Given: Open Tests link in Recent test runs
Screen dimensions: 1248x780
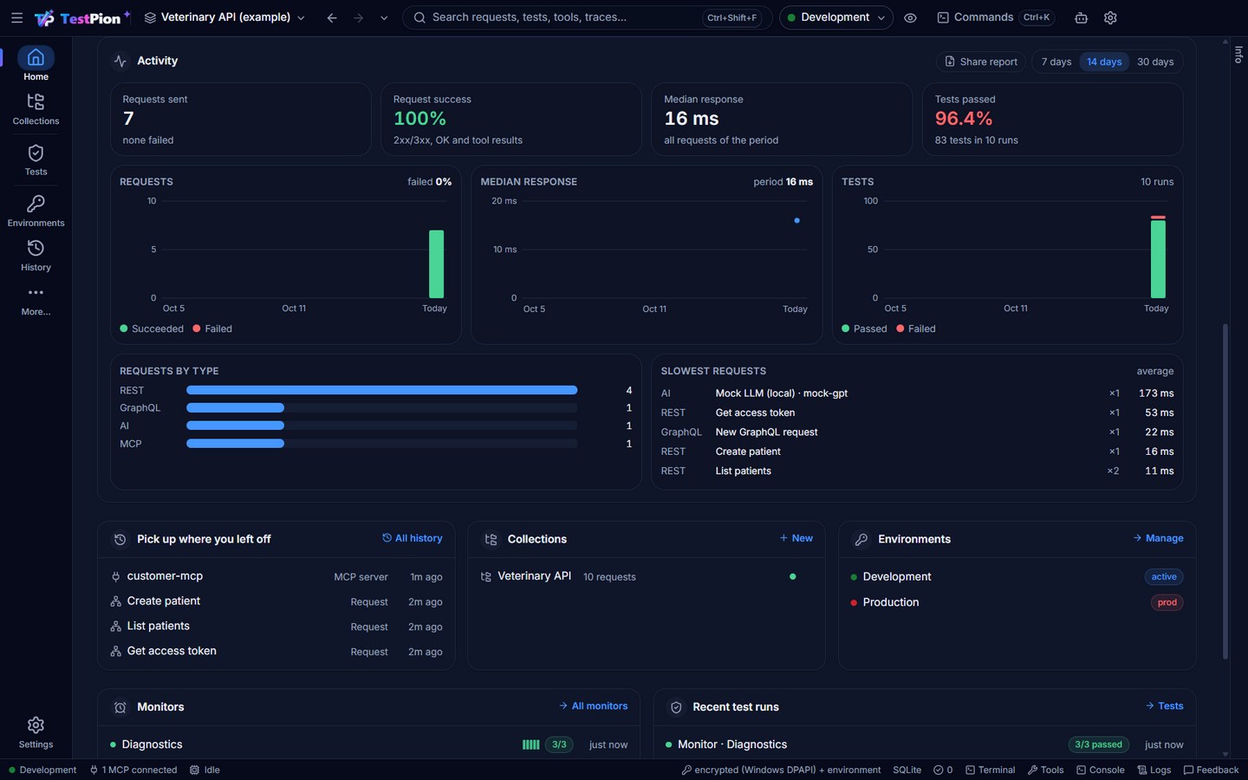Looking at the screenshot, I should point(1164,706).
